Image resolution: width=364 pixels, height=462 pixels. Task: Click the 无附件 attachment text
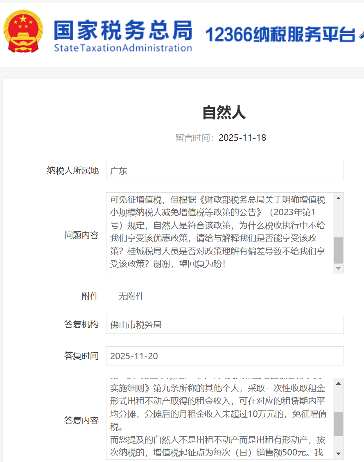(x=131, y=296)
